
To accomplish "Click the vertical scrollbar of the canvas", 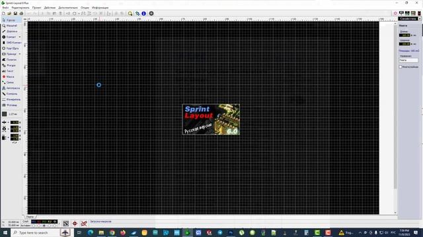I will [x=395, y=118].
